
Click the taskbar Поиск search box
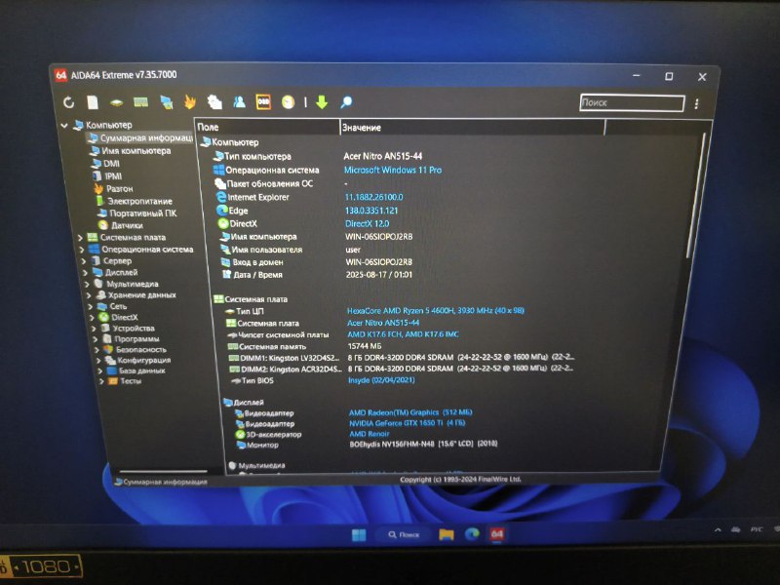pyautogui.click(x=405, y=534)
